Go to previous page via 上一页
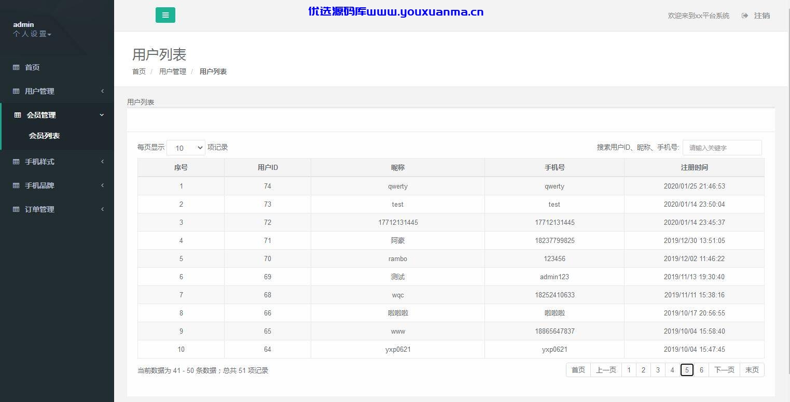790x402 pixels. pos(606,370)
